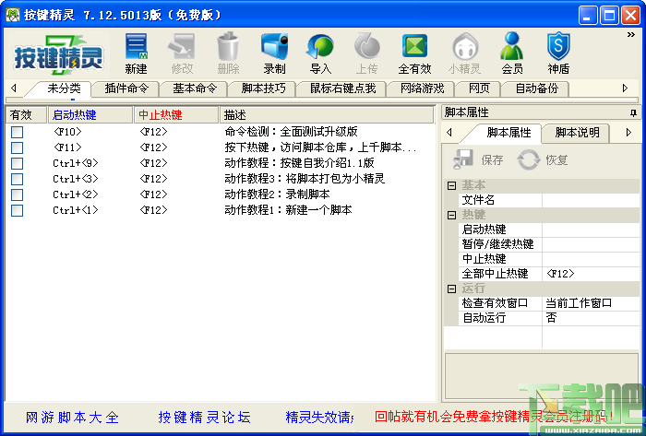This screenshot has width=646, height=436.
Task: Click the red 回帖就有机会 promotion link
Action: pyautogui.click(x=494, y=417)
